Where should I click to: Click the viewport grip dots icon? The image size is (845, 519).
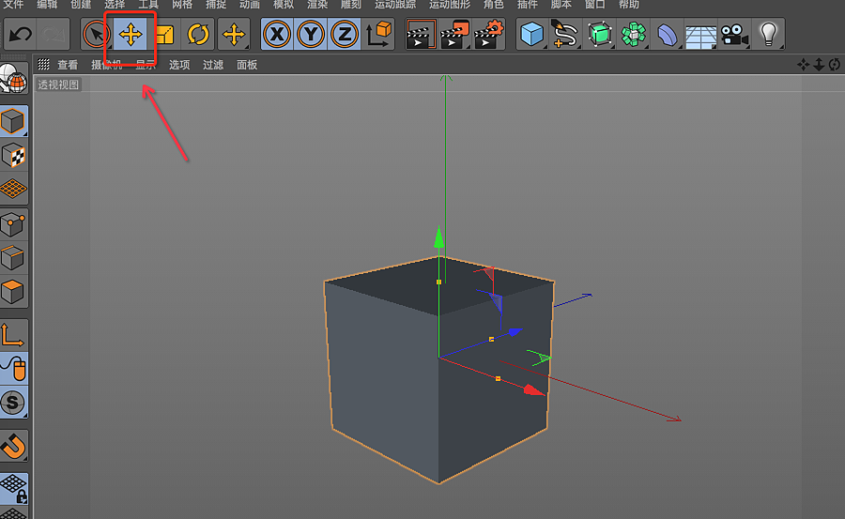click(43, 64)
